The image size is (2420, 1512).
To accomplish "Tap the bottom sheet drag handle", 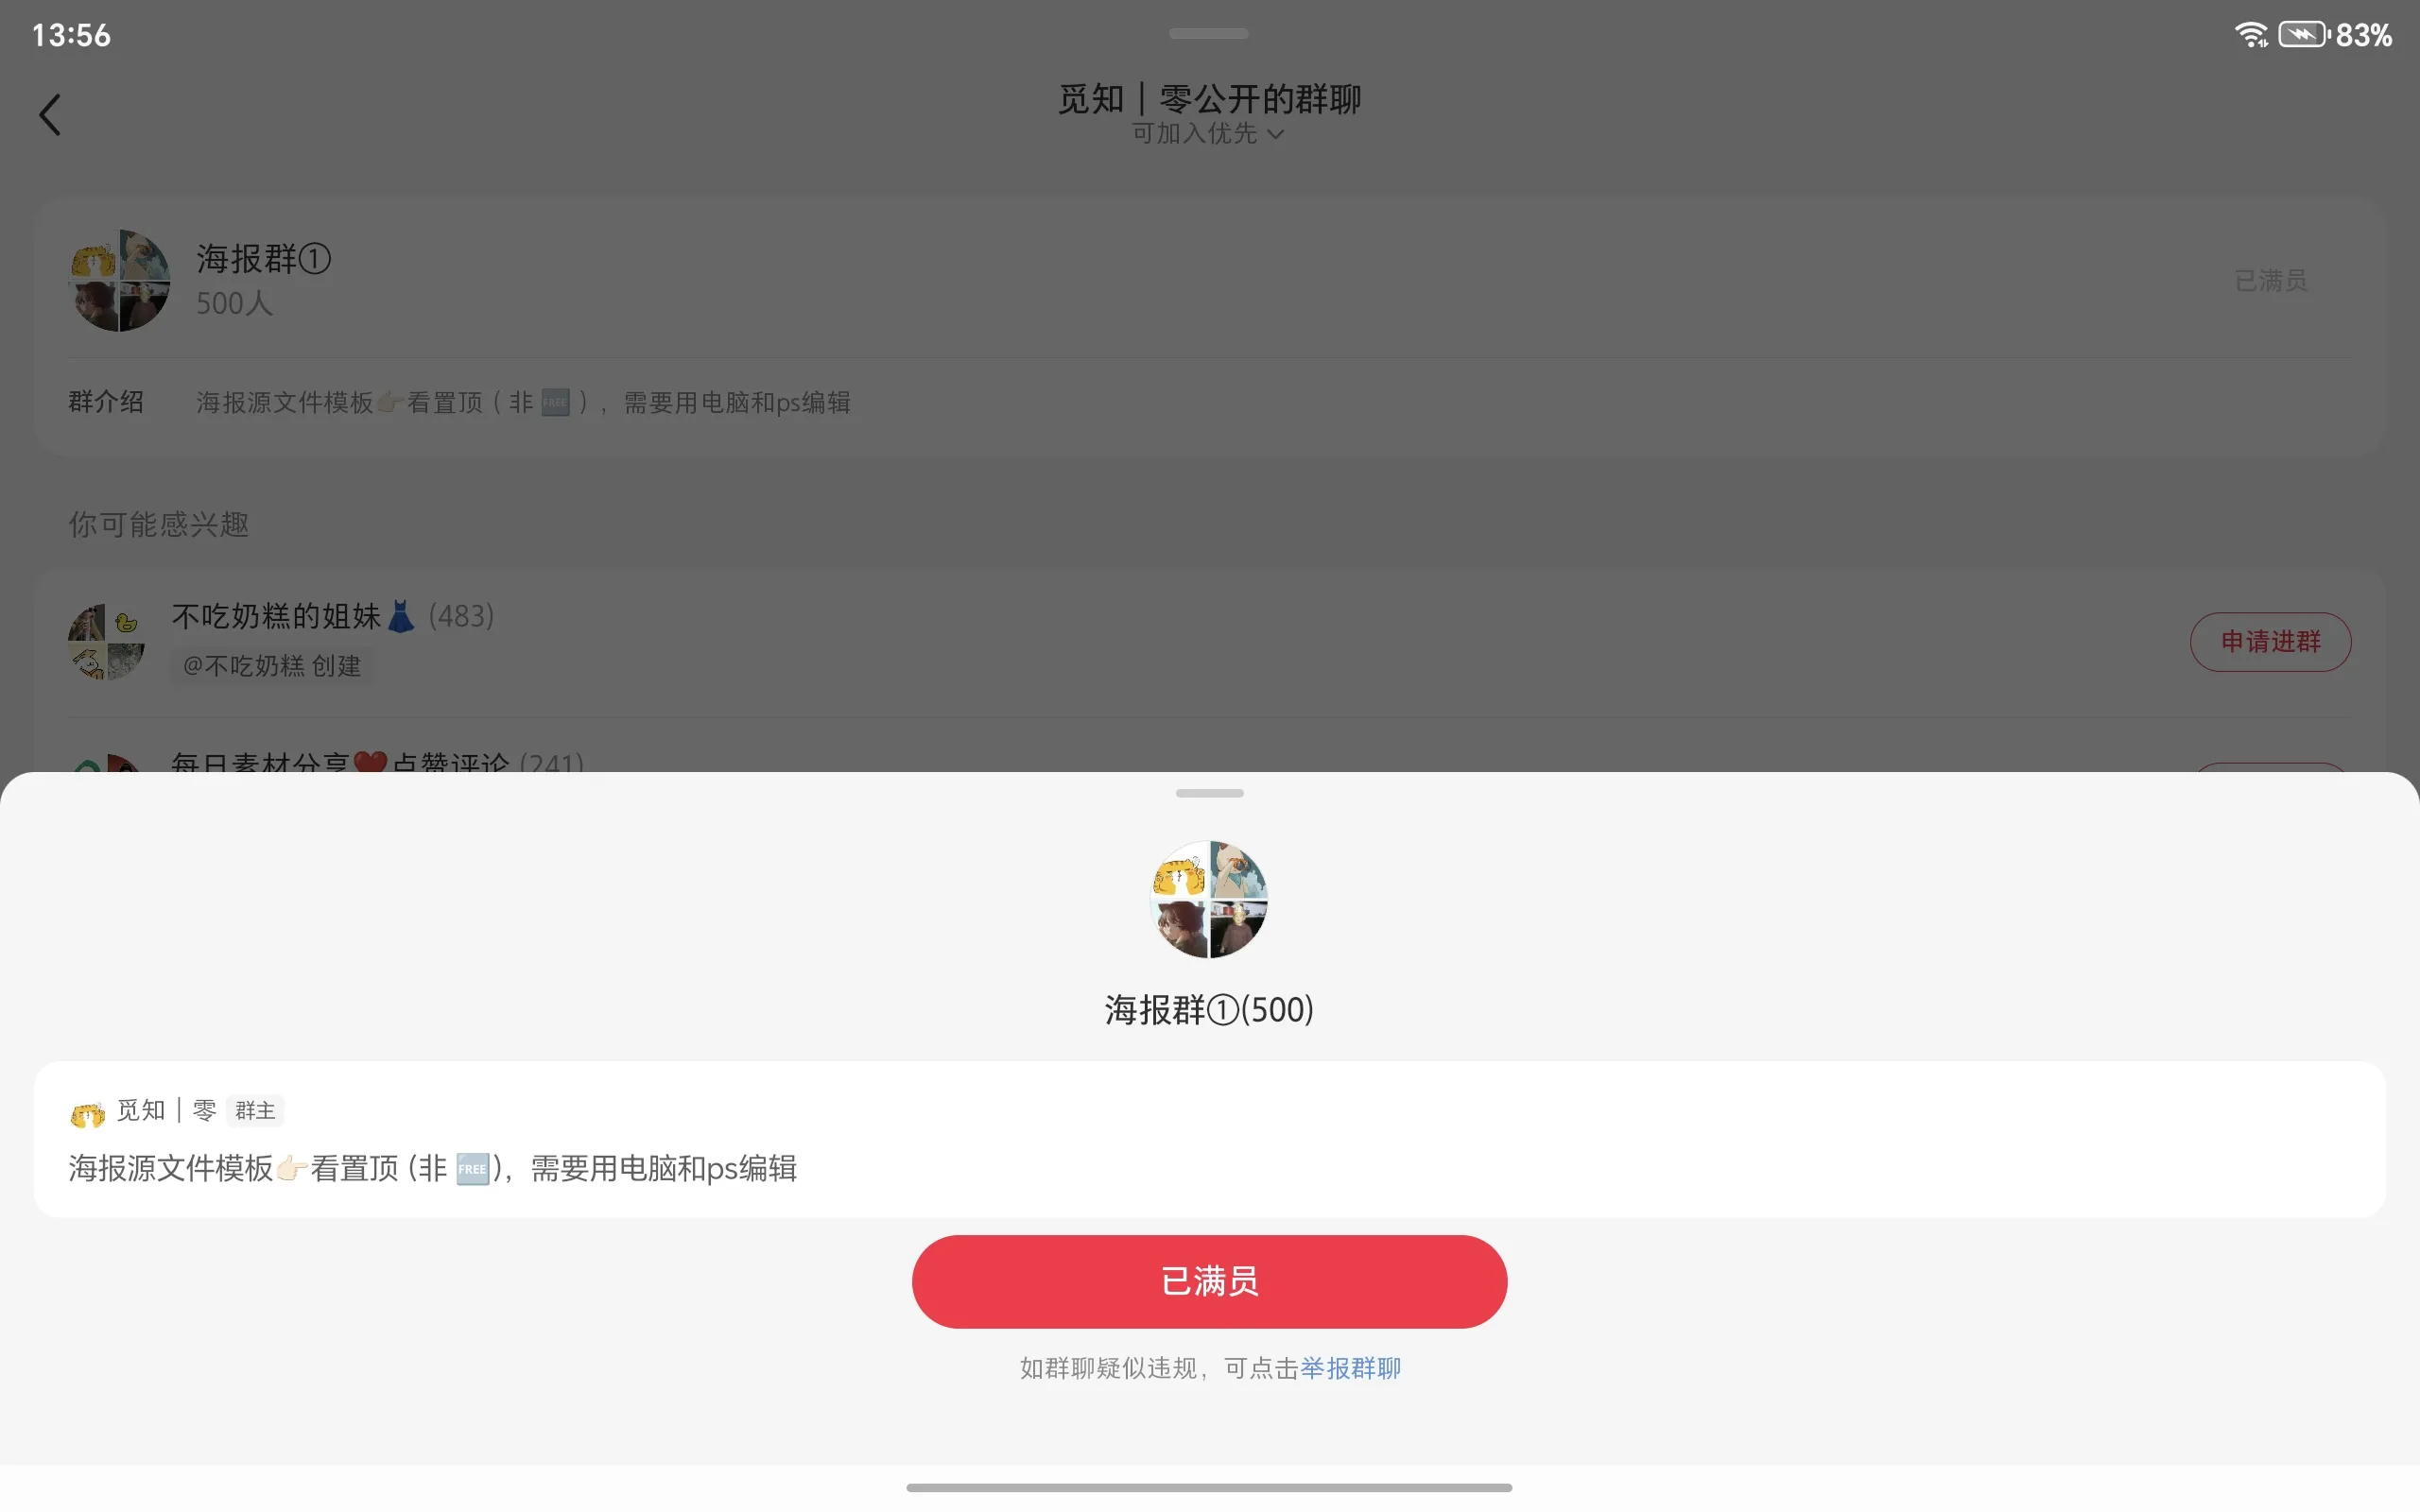I will pyautogui.click(x=1209, y=793).
